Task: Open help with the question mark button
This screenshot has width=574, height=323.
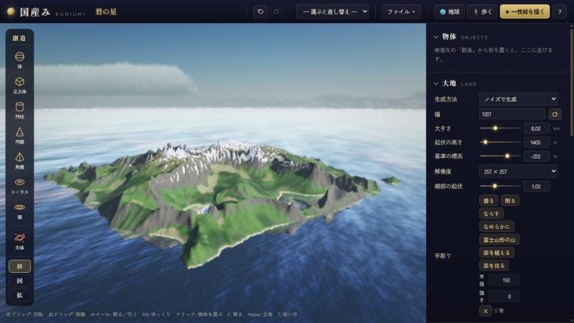Action: pyautogui.click(x=560, y=11)
